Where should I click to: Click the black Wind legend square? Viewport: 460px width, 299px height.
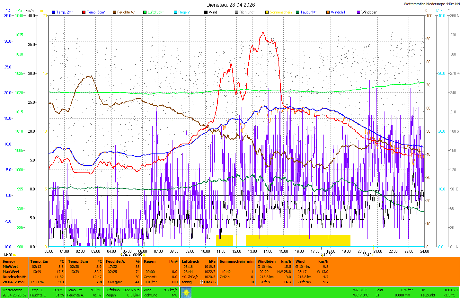coord(206,12)
